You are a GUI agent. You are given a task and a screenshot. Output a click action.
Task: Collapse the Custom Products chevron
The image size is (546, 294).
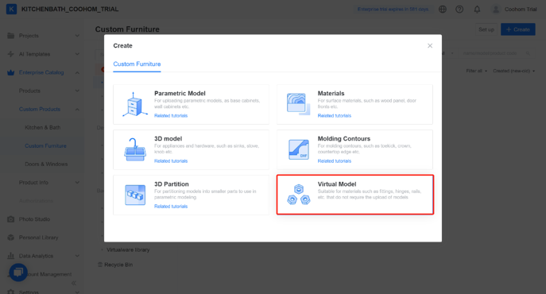[x=77, y=110]
